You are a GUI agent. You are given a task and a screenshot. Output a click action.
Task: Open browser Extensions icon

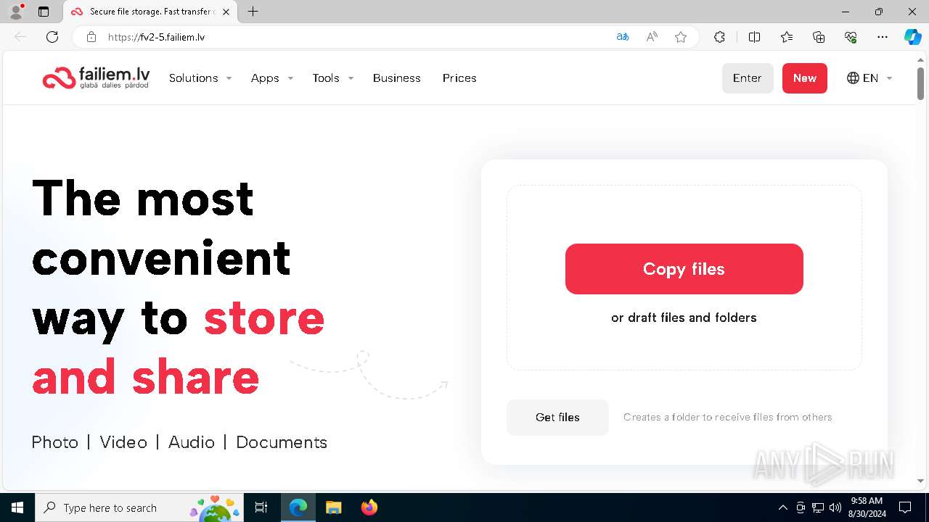tap(719, 37)
